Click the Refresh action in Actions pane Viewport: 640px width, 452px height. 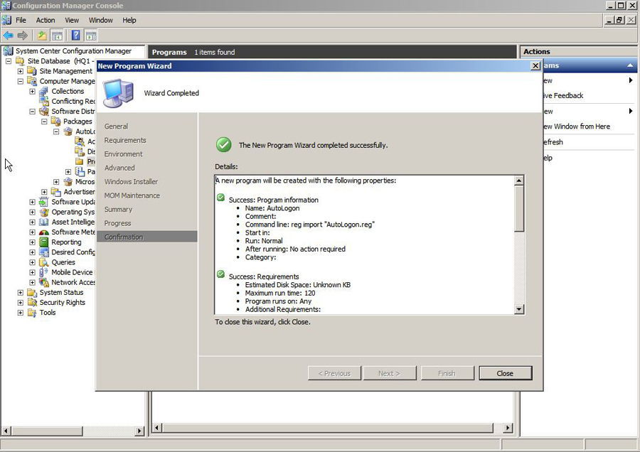click(x=553, y=142)
